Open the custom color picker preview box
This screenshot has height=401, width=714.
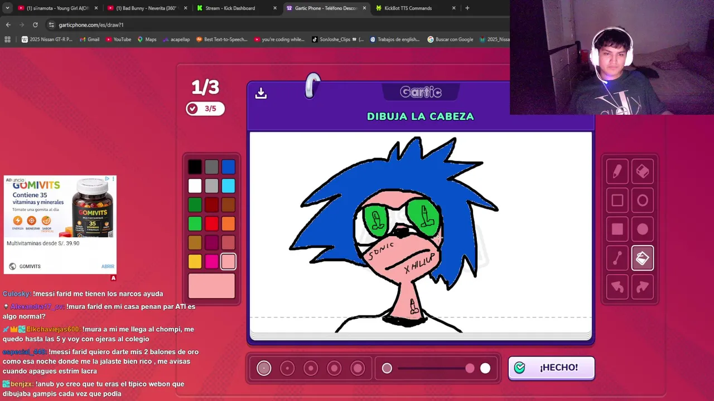[x=211, y=286]
